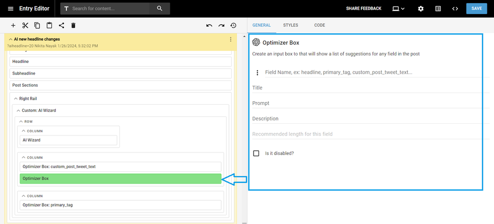The width and height of the screenshot is (494, 224).
Task: Select Optimizer Box: primary_tag
Action: [x=120, y=205]
